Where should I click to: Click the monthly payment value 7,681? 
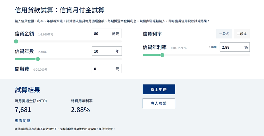[x=23, y=110]
